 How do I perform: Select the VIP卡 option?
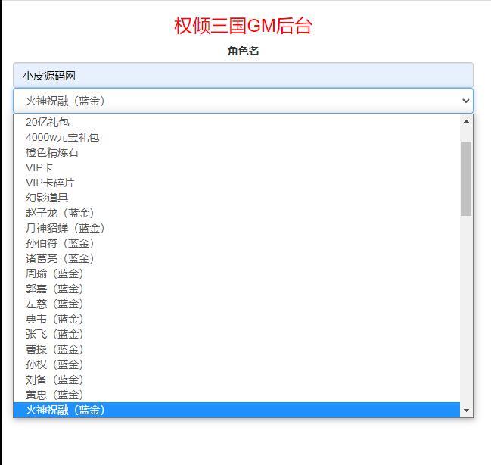click(x=39, y=167)
